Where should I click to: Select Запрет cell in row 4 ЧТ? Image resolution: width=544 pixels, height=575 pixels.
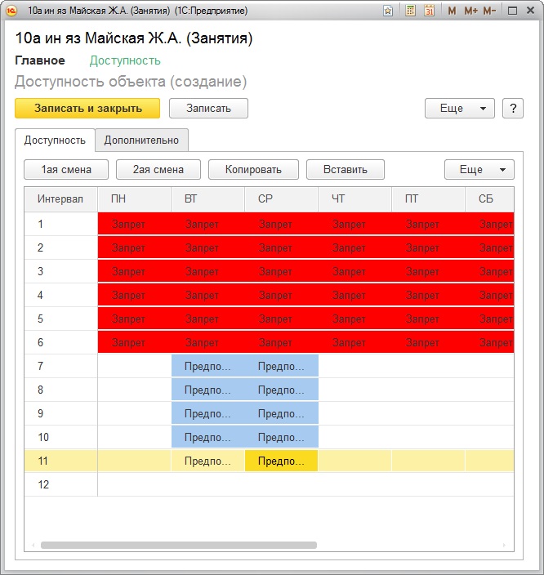point(355,295)
